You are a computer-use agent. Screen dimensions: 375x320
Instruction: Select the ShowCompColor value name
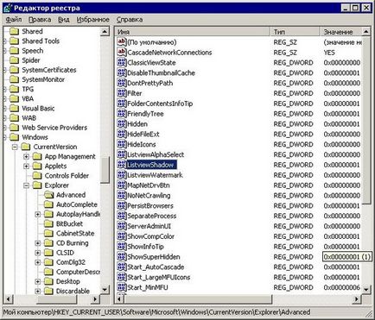[x=151, y=236]
